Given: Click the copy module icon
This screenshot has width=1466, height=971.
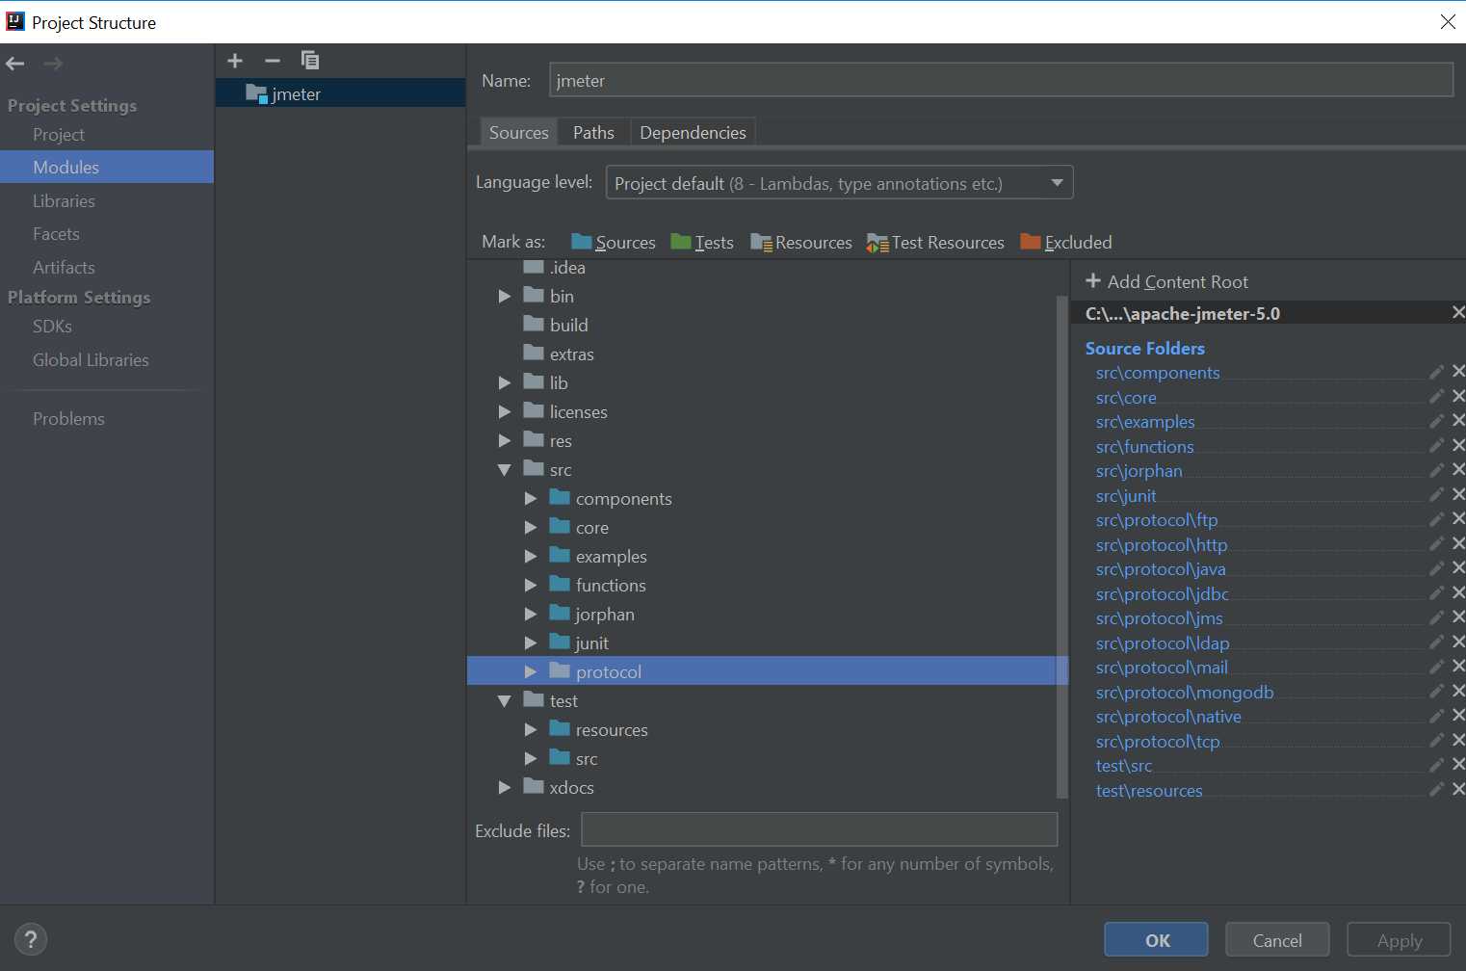Looking at the screenshot, I should 310,61.
